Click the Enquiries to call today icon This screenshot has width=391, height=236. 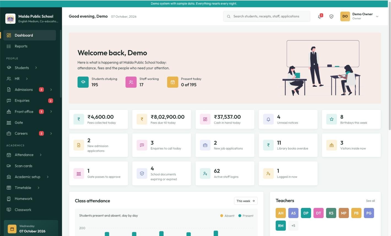pos(142,145)
